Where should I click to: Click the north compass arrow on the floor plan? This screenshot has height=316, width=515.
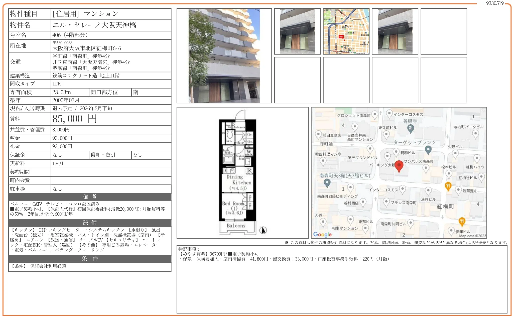(x=263, y=230)
